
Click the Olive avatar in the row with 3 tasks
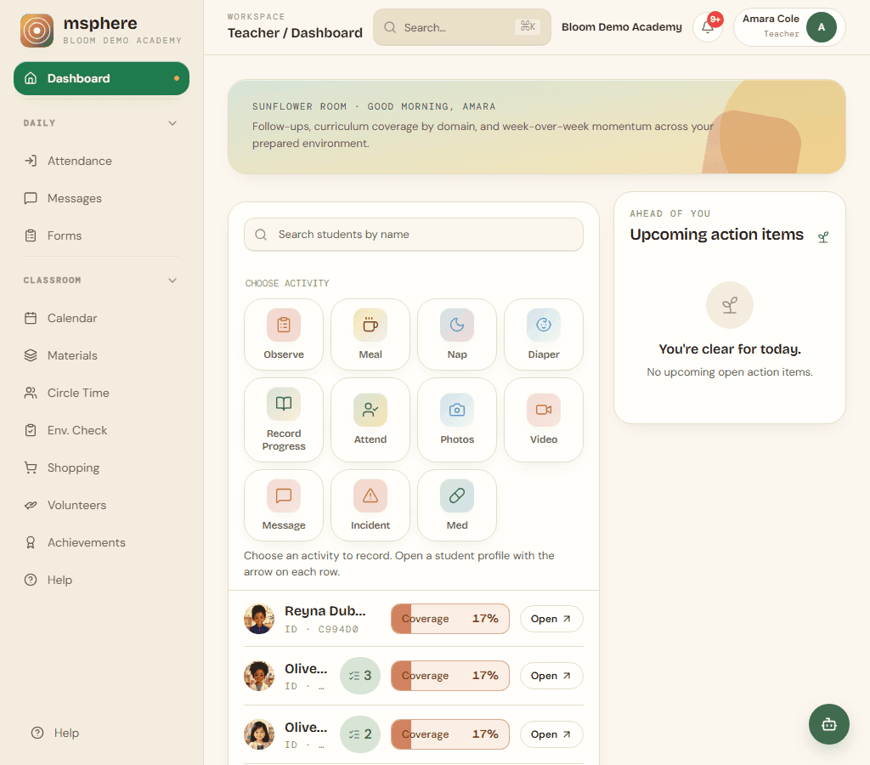point(259,676)
